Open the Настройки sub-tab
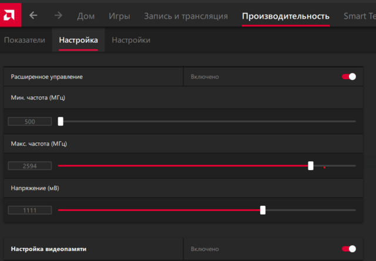 pos(131,40)
